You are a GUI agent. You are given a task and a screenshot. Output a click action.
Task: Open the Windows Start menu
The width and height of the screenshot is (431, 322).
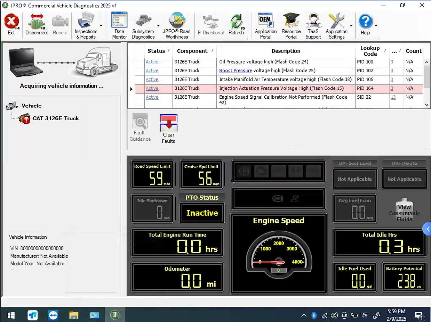click(10, 315)
